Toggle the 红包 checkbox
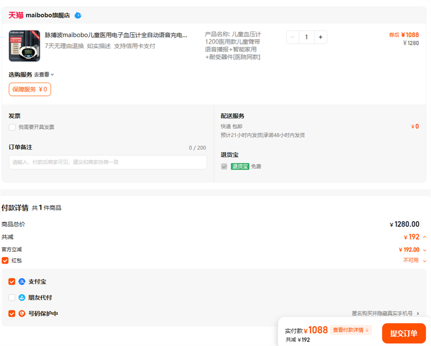The width and height of the screenshot is (431, 346). pyautogui.click(x=5, y=260)
